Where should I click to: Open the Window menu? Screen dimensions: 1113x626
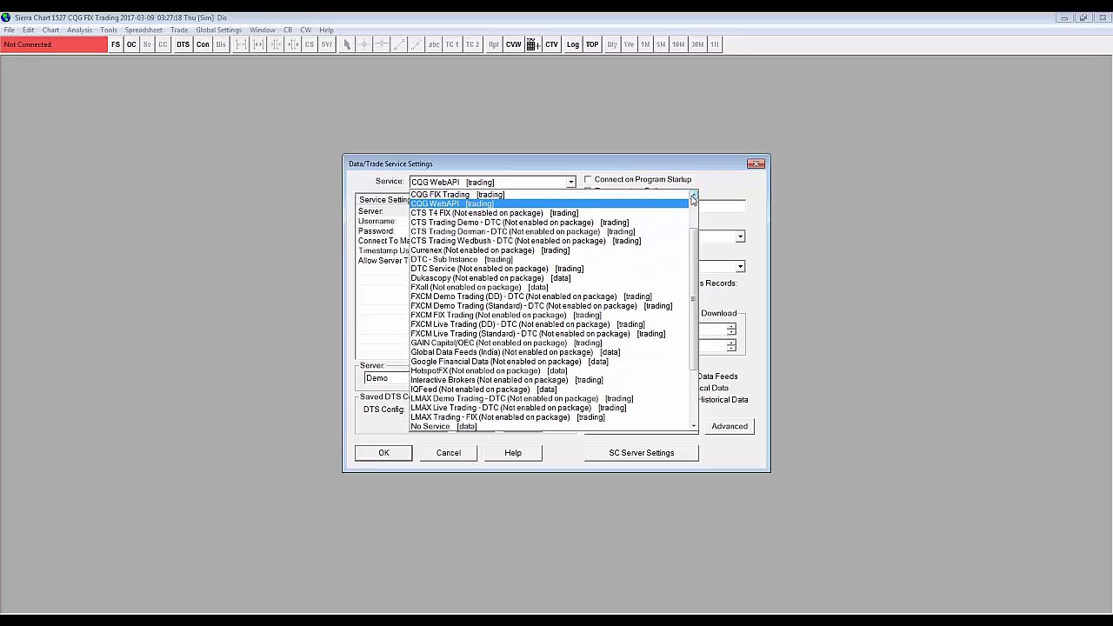click(263, 30)
